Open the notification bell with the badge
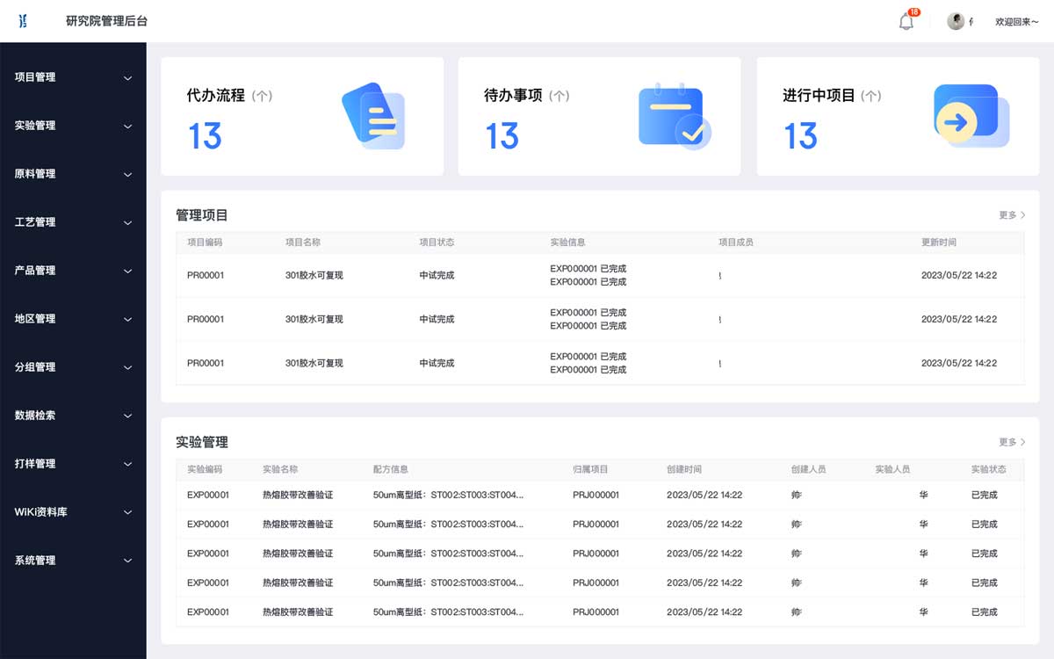This screenshot has height=659, width=1054. [x=907, y=21]
